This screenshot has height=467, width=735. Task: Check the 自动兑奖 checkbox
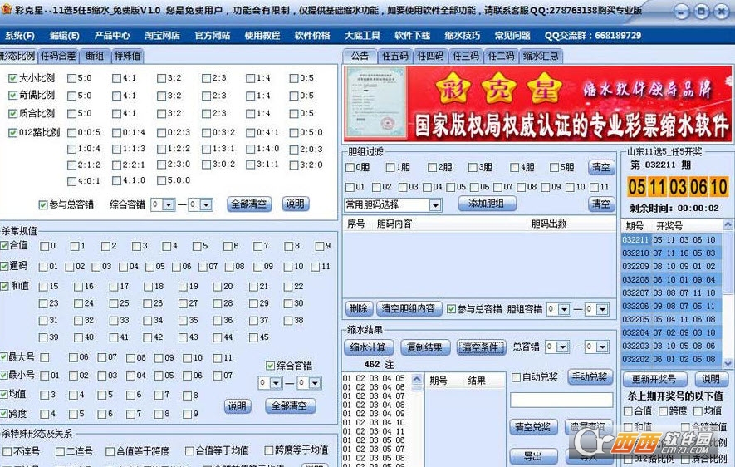tap(516, 377)
